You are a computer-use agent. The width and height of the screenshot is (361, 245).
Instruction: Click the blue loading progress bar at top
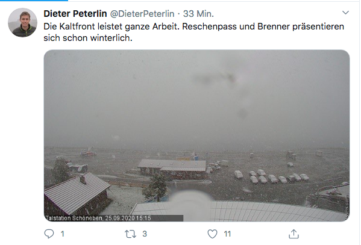34,1
